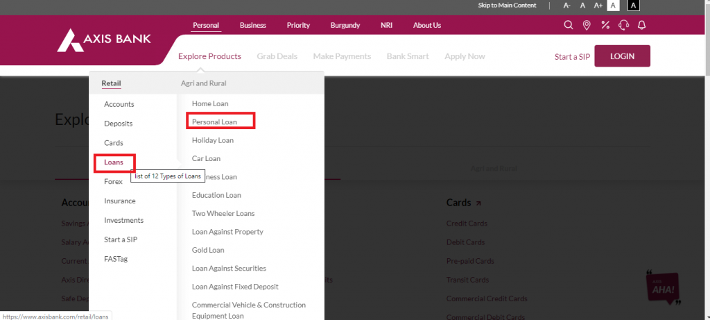Open the Axis AHA! chat assistant

tap(664, 288)
